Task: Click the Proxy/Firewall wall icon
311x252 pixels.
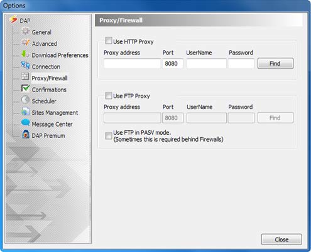Action: click(26, 76)
